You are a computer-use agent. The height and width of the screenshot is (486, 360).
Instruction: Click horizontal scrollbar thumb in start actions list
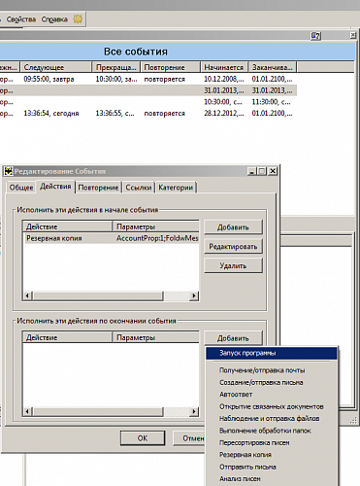98,295
